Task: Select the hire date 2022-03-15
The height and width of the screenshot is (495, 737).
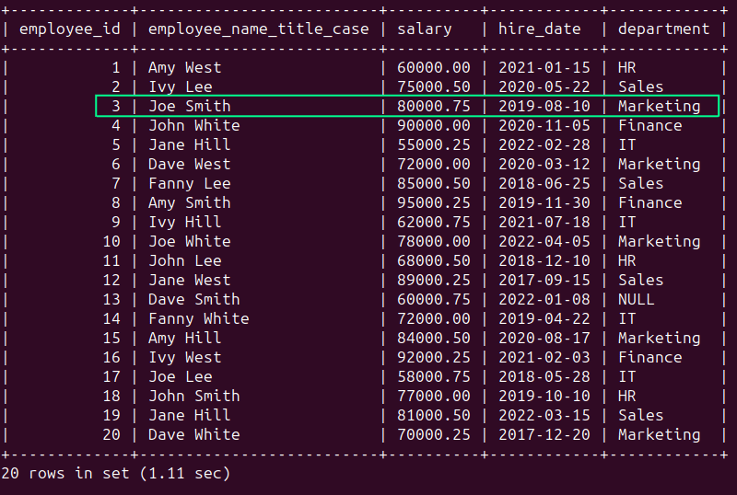Action: tap(544, 415)
